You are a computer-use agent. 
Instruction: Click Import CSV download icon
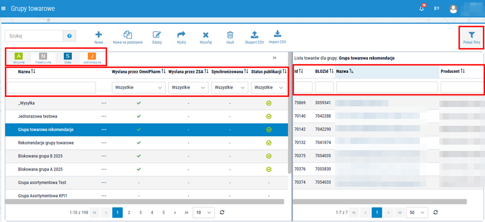tap(278, 34)
